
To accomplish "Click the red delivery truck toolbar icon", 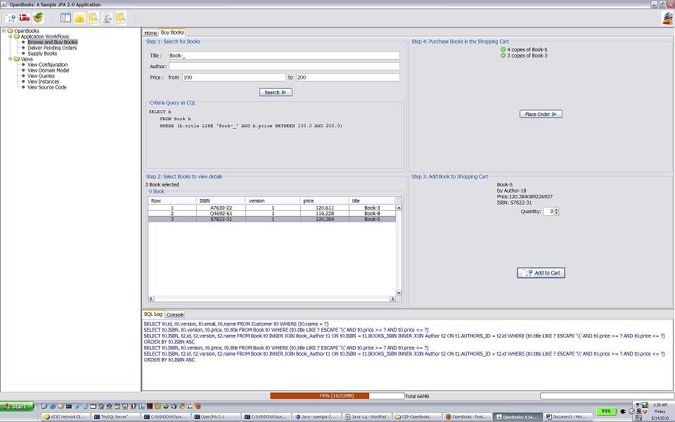I will pos(25,18).
